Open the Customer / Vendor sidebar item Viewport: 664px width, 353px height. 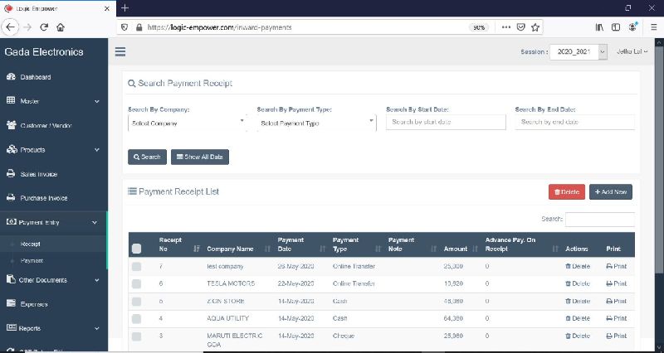tap(45, 126)
